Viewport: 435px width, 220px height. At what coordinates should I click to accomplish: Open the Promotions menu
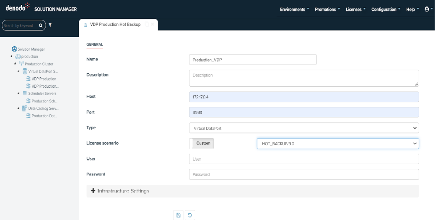coord(327,10)
